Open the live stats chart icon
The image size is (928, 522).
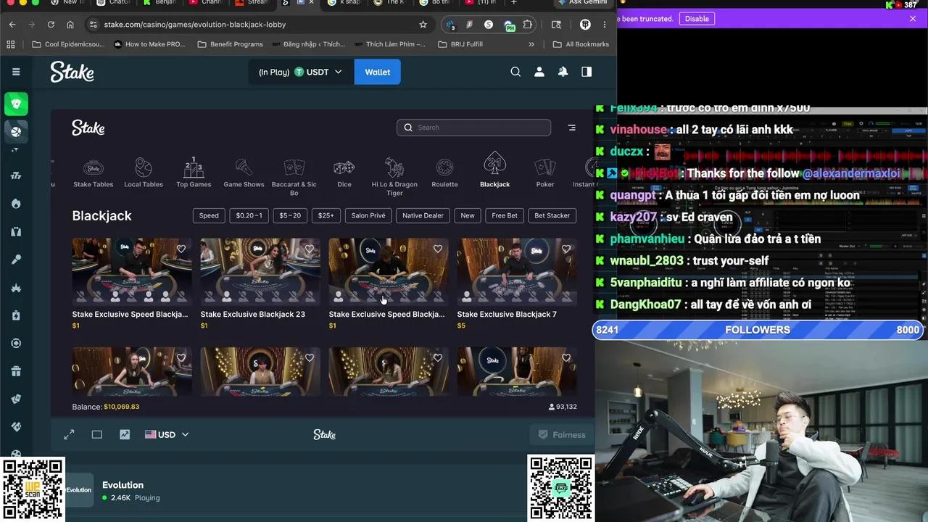point(125,434)
